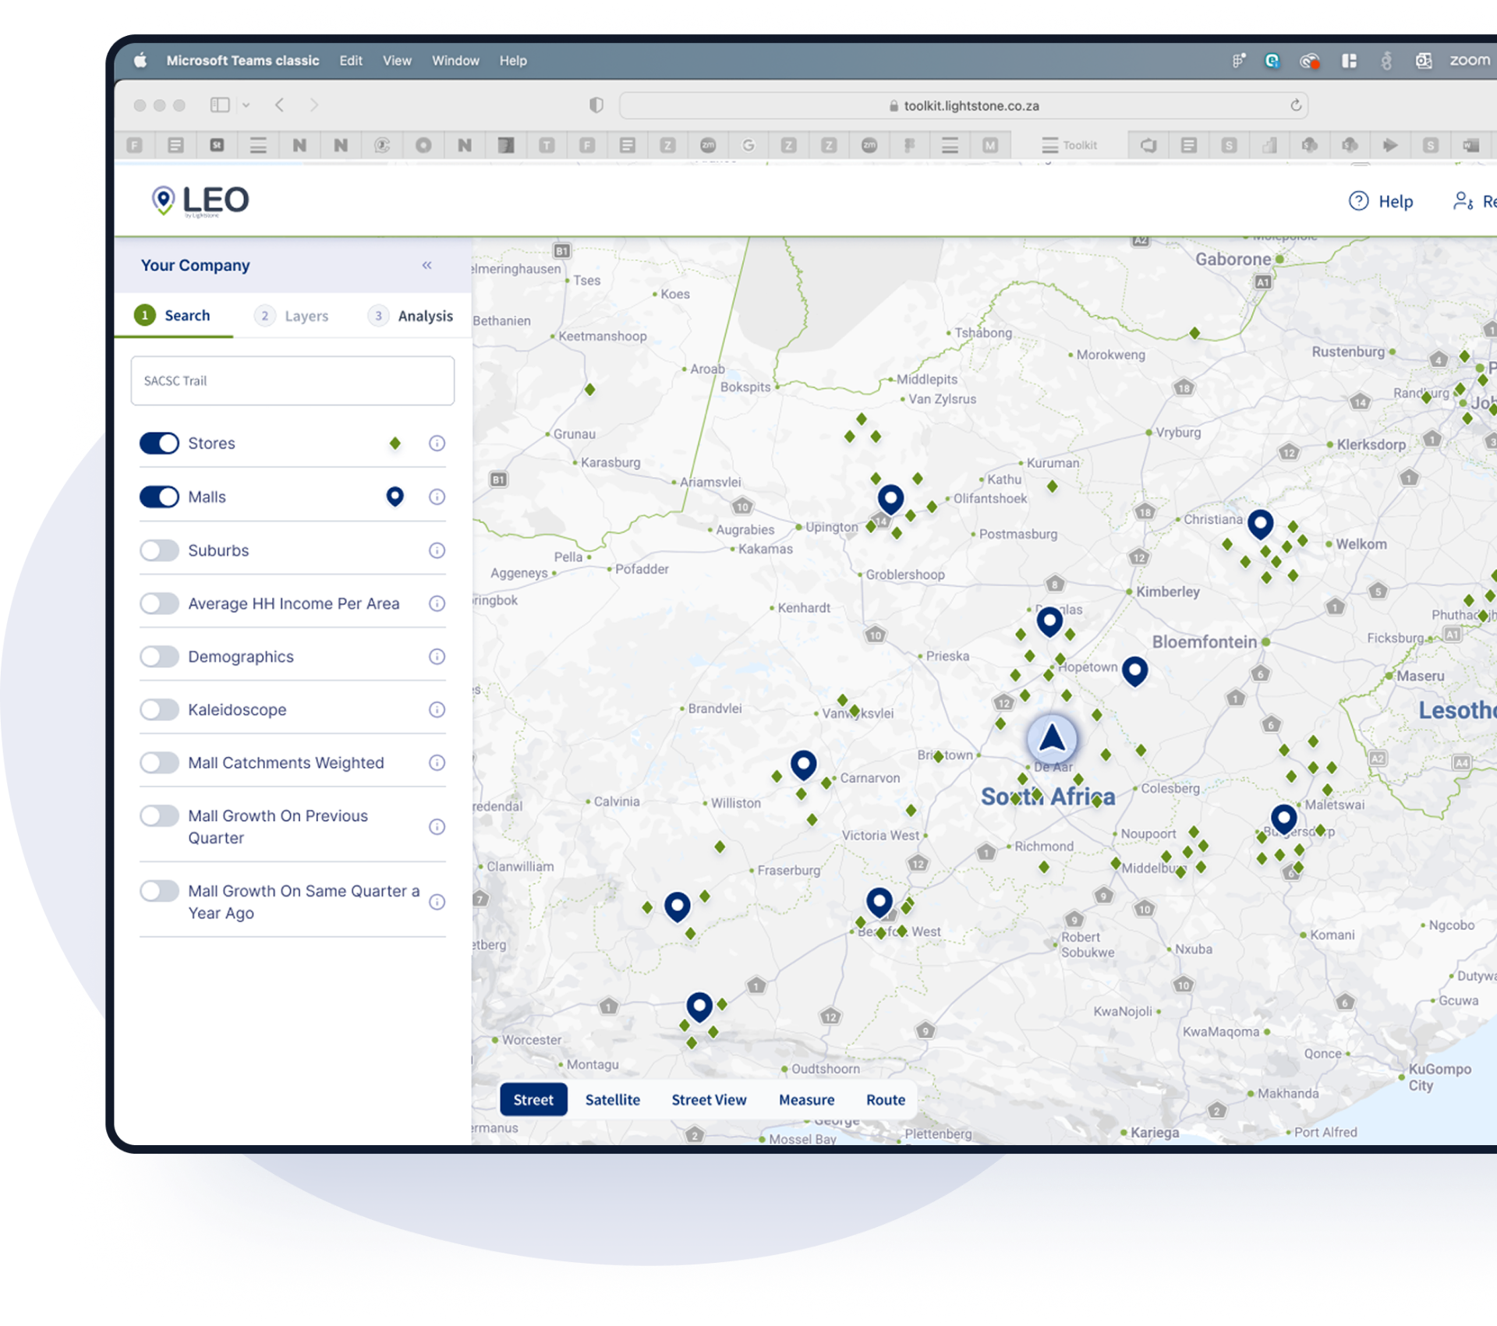The height and width of the screenshot is (1326, 1497).
Task: Switch to the Analysis tab
Action: (411, 316)
